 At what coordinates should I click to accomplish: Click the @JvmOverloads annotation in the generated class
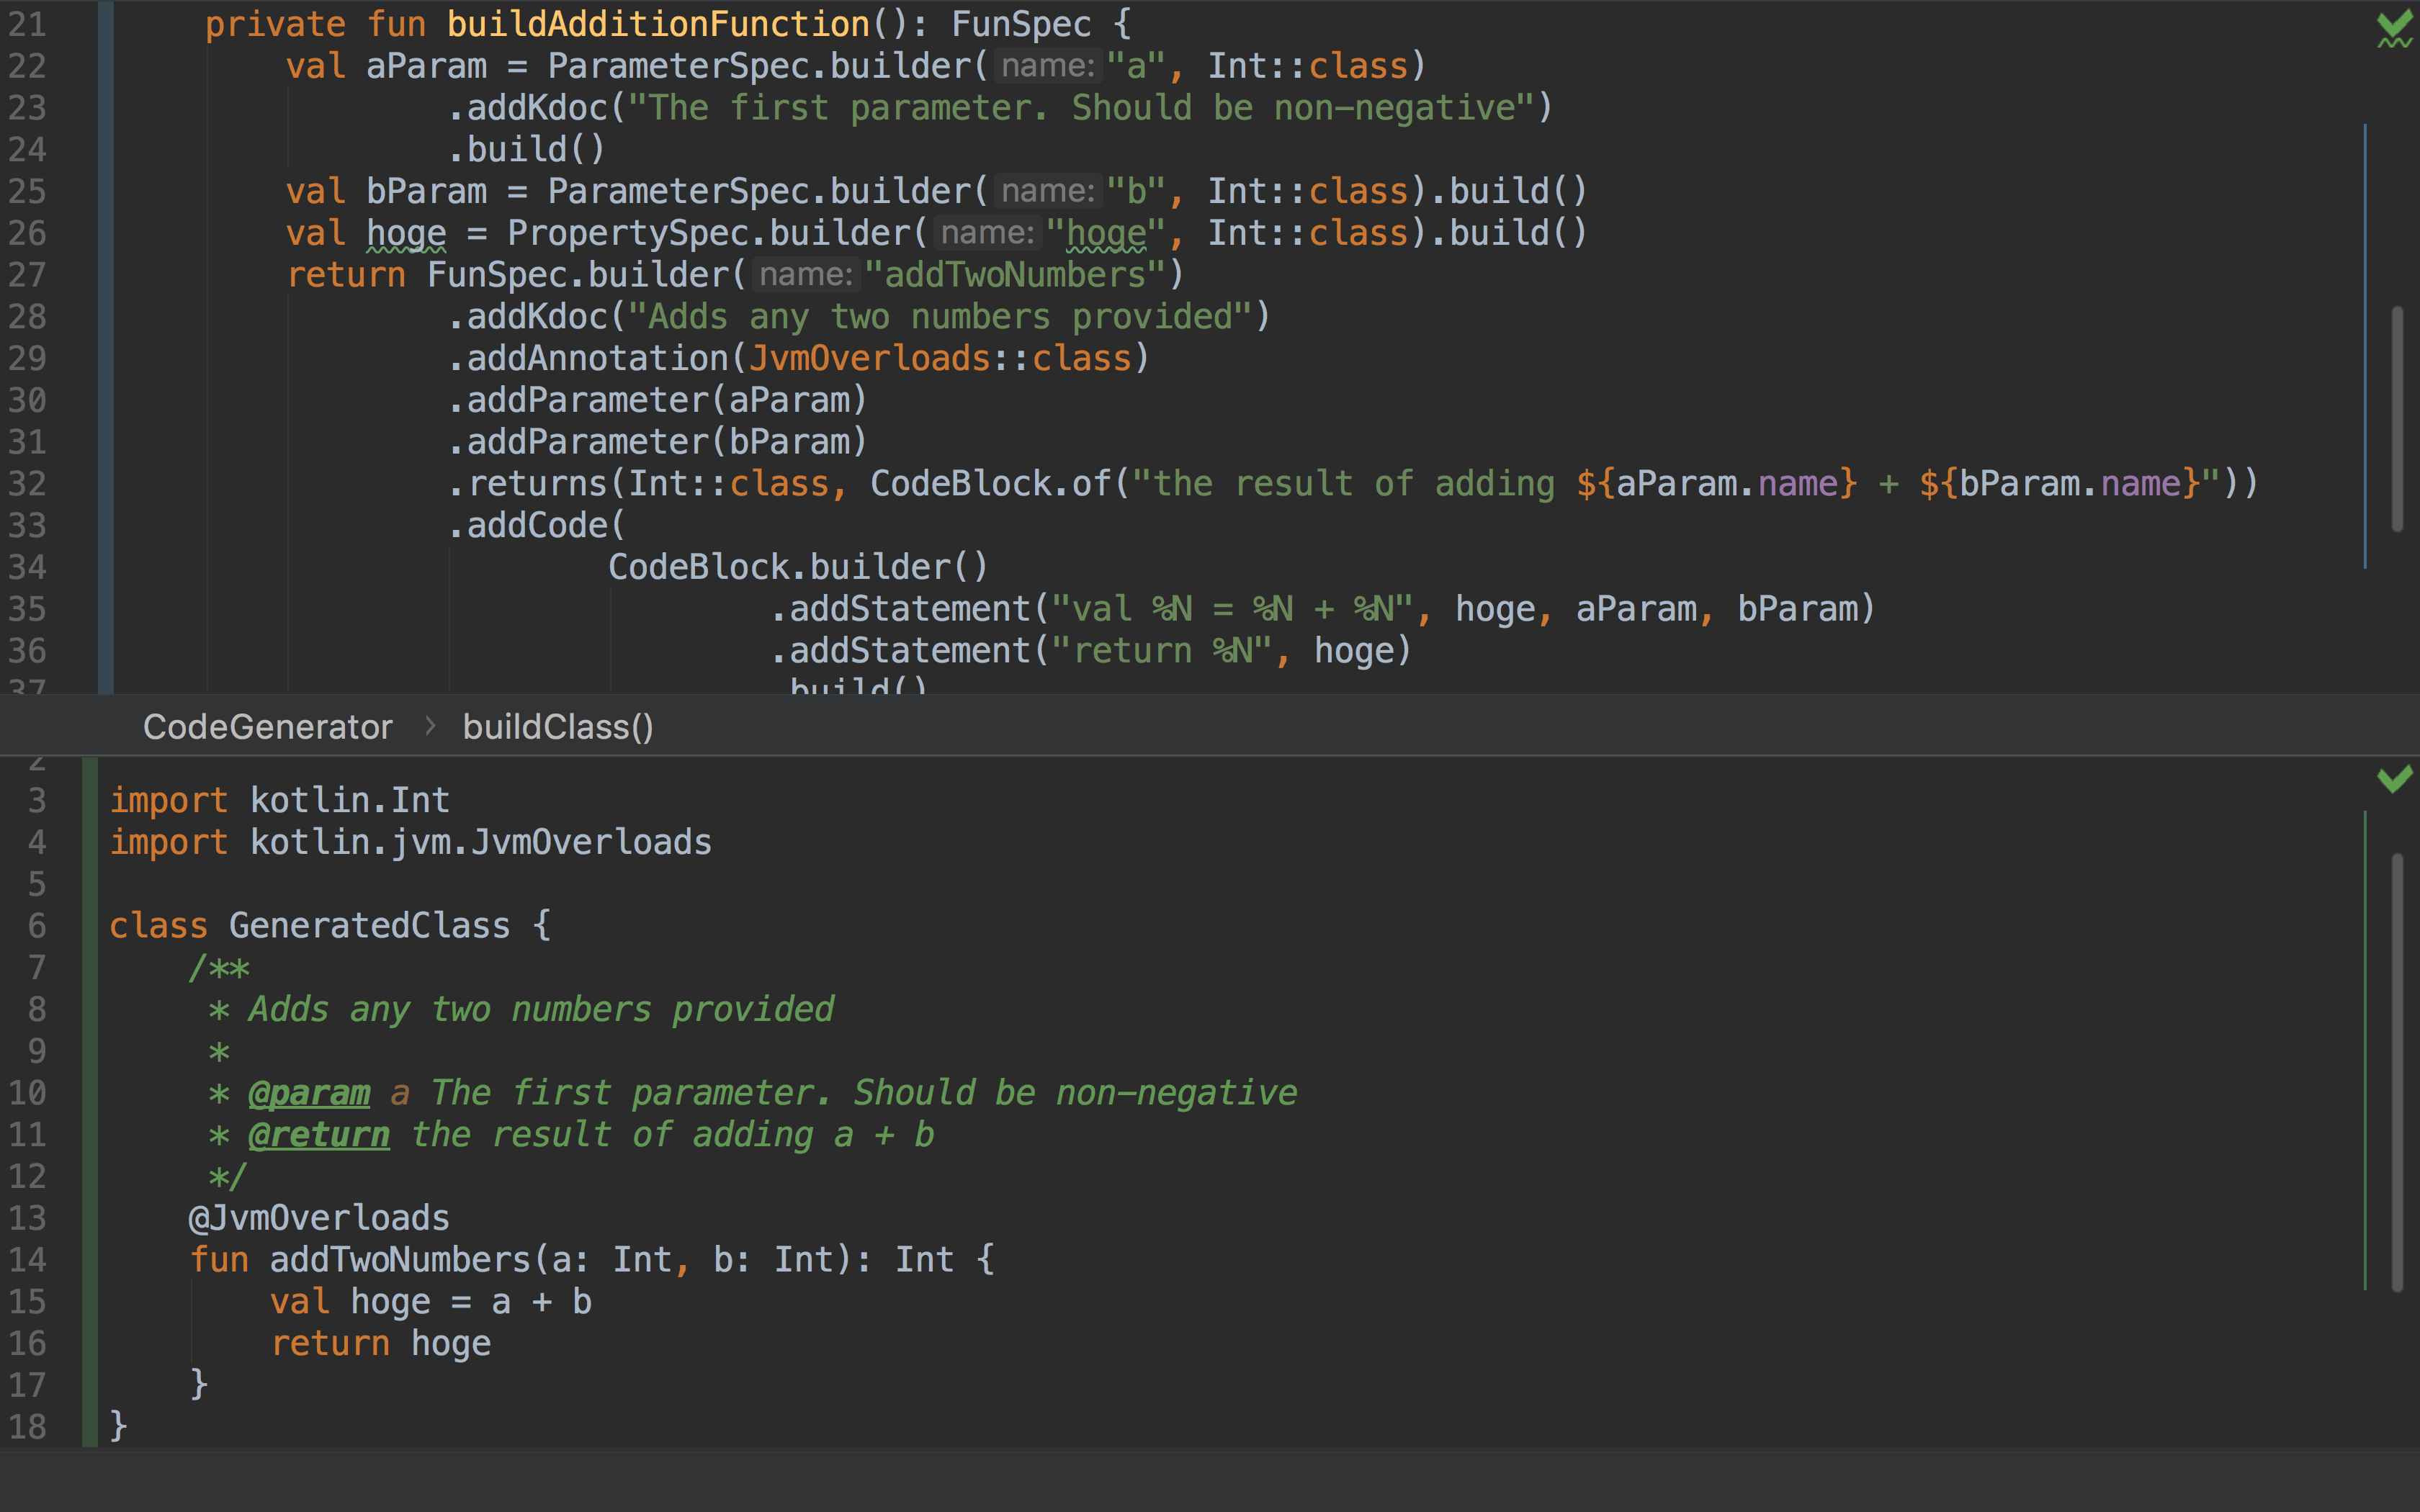coord(319,1218)
